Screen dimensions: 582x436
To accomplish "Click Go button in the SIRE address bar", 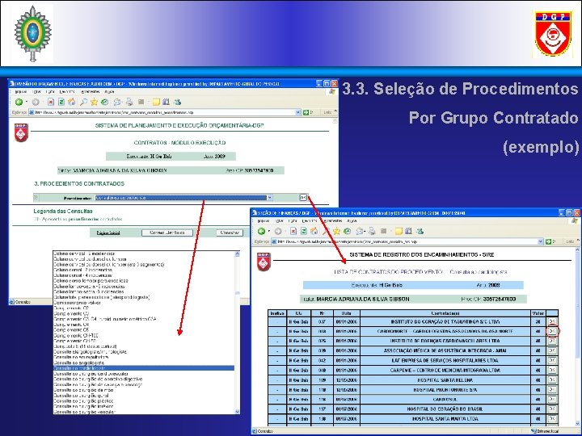I will point(549,241).
